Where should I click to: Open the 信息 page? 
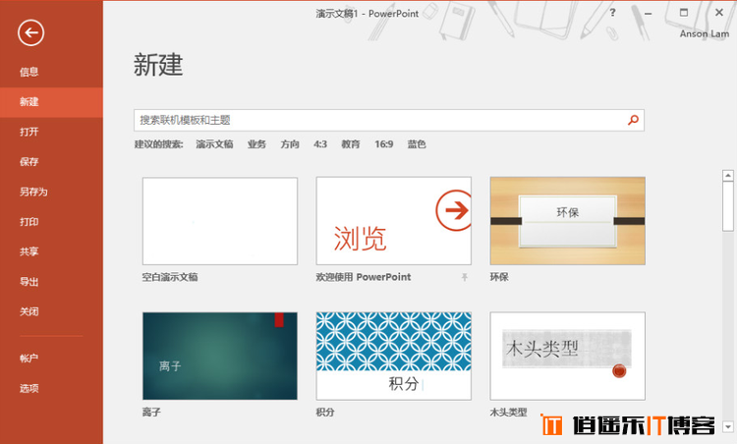(29, 72)
